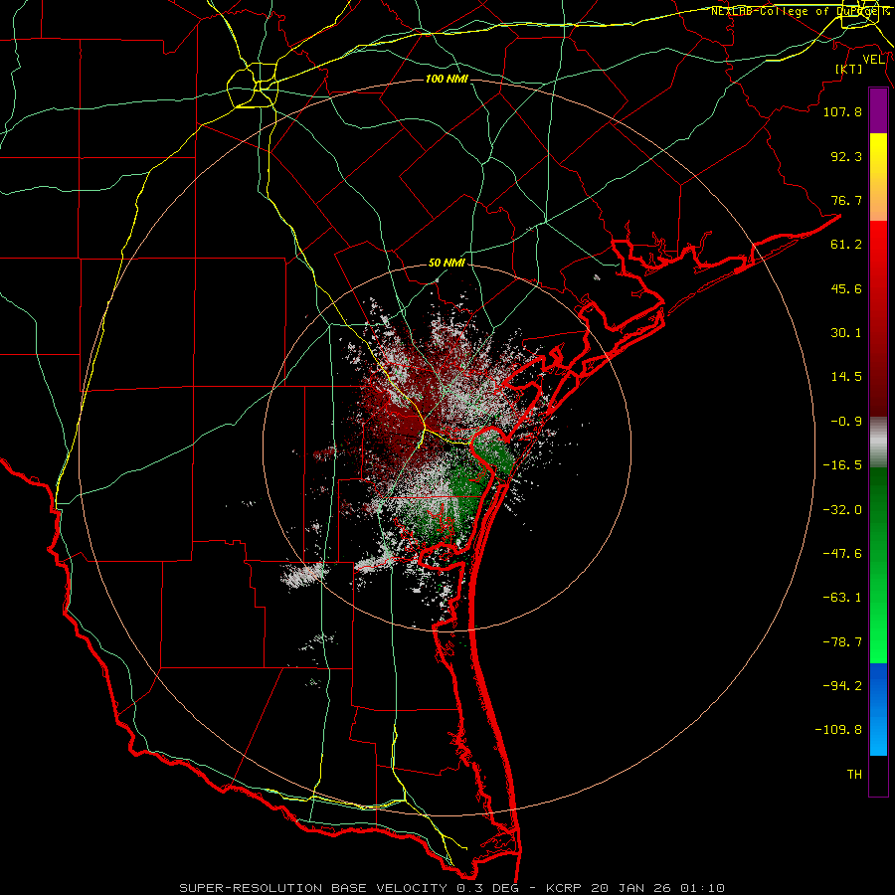Click the -63.1 velocity scale value
This screenshot has width=895, height=895.
(842, 598)
